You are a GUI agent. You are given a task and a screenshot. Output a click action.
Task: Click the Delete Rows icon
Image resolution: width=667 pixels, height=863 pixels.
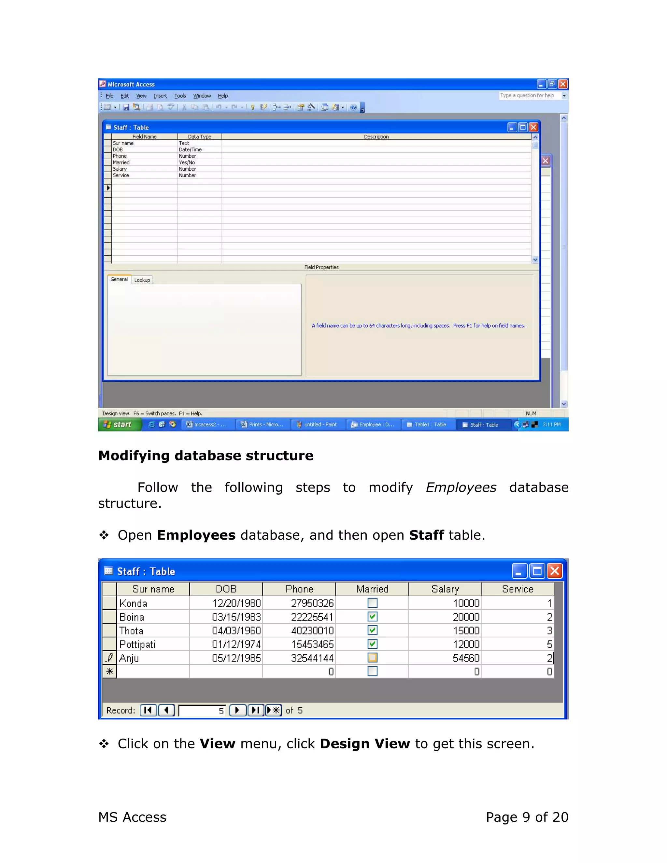[287, 107]
